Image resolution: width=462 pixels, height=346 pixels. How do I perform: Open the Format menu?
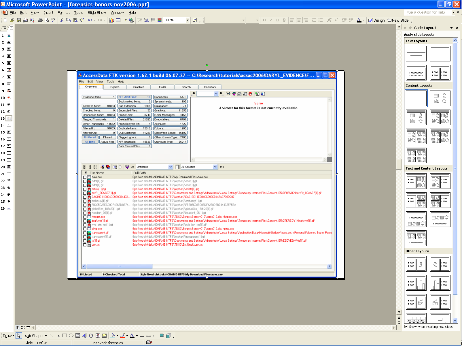64,13
